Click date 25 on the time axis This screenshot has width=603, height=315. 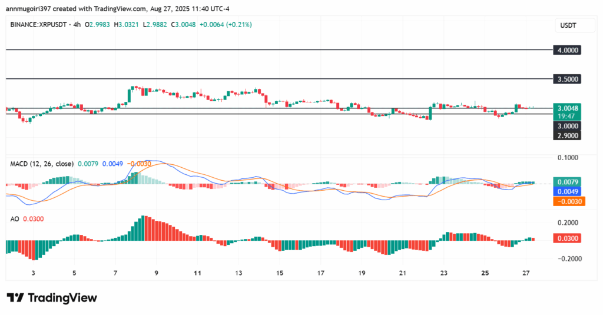pyautogui.click(x=485, y=273)
